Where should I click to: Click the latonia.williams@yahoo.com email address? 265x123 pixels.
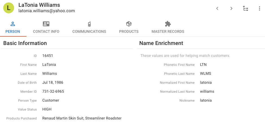47,11
